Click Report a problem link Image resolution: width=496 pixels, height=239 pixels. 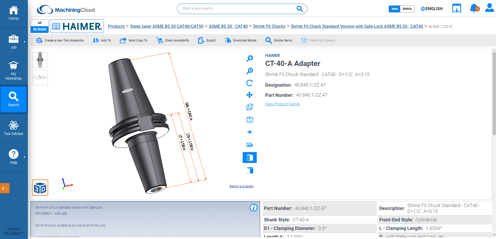tap(241, 186)
